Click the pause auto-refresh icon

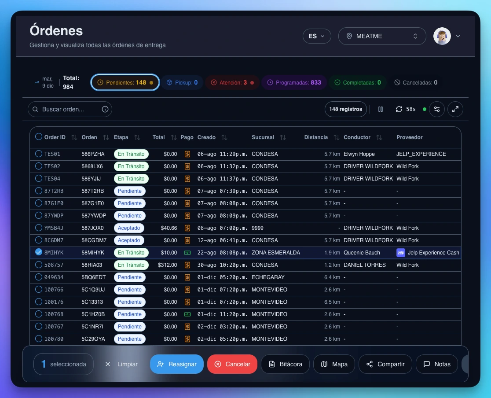381,109
